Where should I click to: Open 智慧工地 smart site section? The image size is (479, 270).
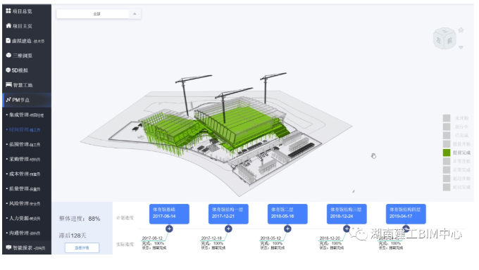27,85
